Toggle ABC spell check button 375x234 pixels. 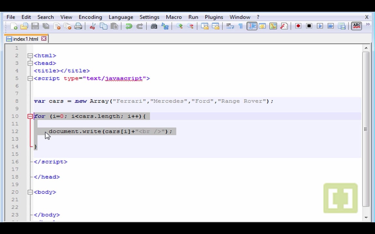tap(356, 26)
